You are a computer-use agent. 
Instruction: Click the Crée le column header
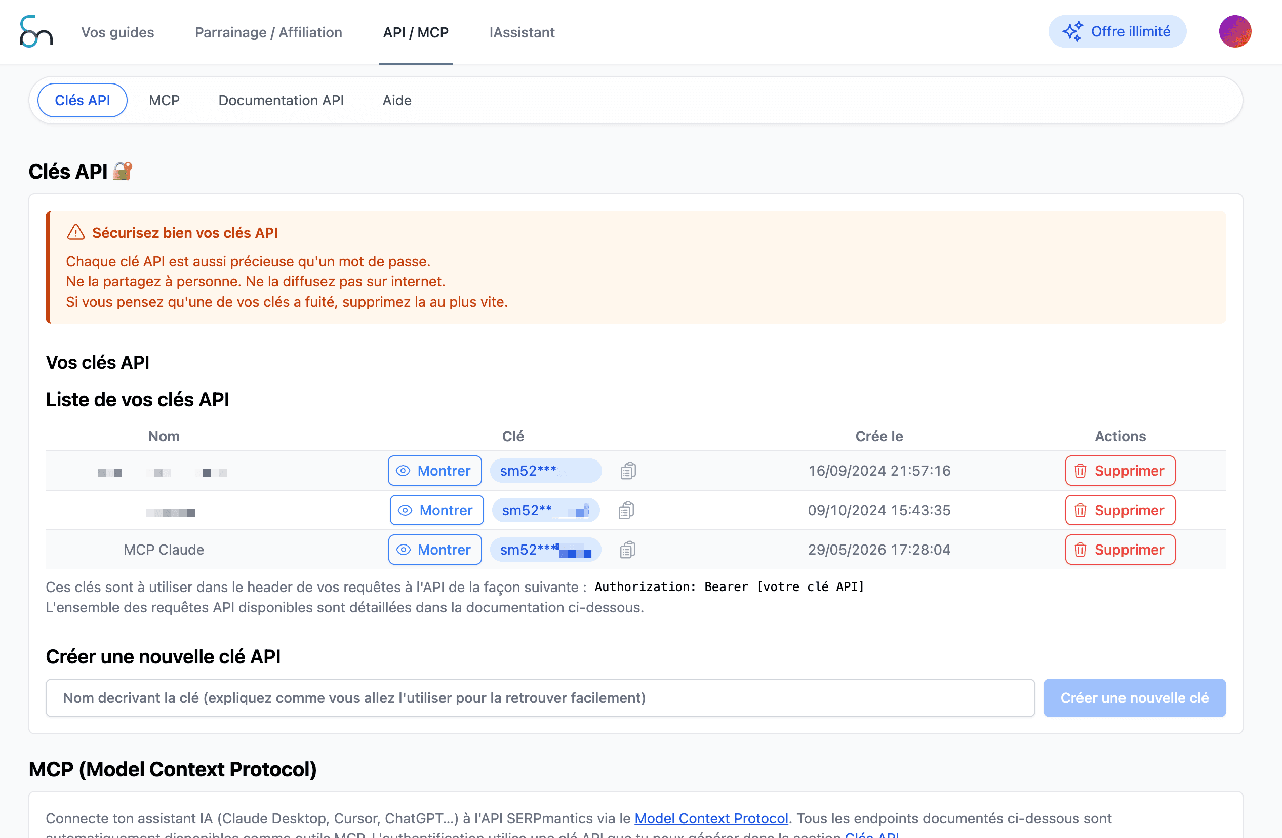(879, 437)
